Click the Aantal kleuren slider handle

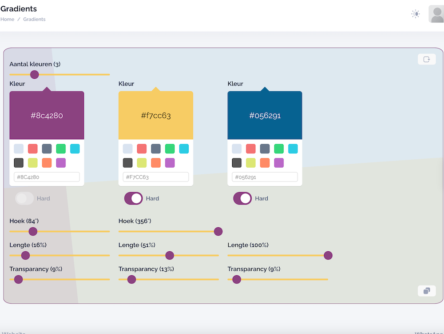tap(34, 74)
